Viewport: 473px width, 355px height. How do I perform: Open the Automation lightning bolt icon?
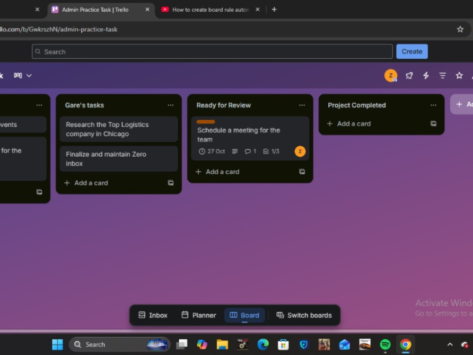click(426, 75)
